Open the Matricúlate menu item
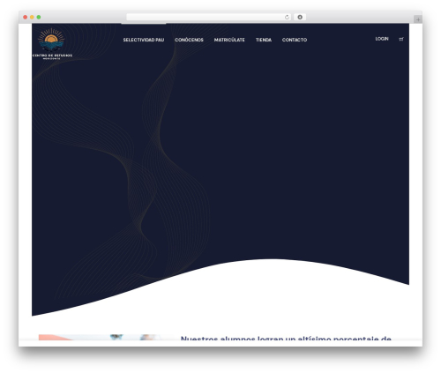441x373 pixels. click(229, 40)
